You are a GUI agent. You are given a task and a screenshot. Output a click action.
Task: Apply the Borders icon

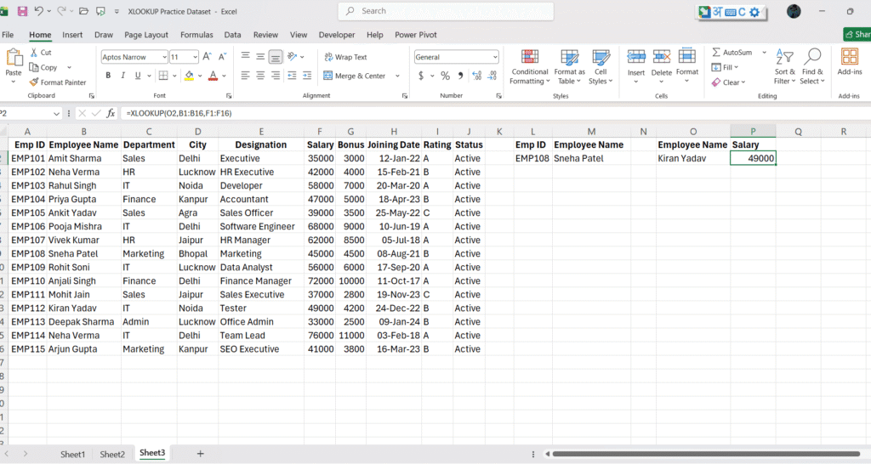click(163, 76)
